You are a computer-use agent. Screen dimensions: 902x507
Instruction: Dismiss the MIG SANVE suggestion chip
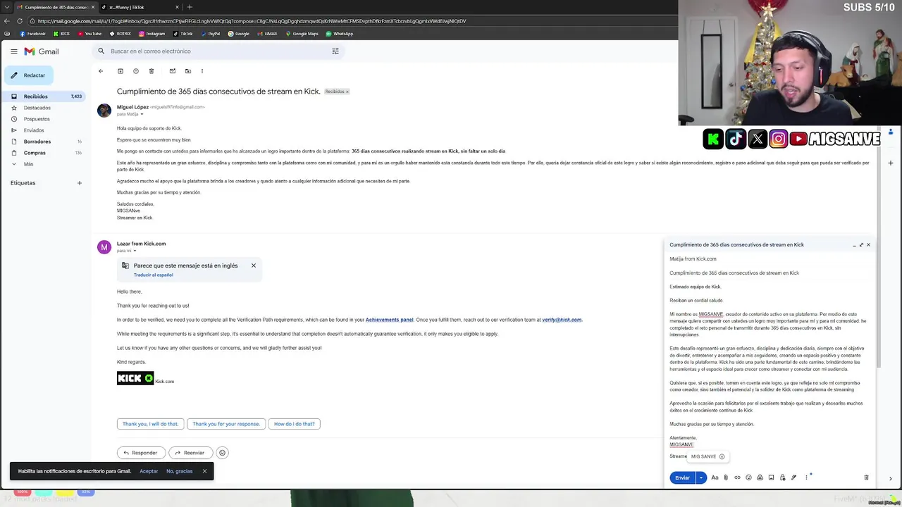[x=722, y=456]
